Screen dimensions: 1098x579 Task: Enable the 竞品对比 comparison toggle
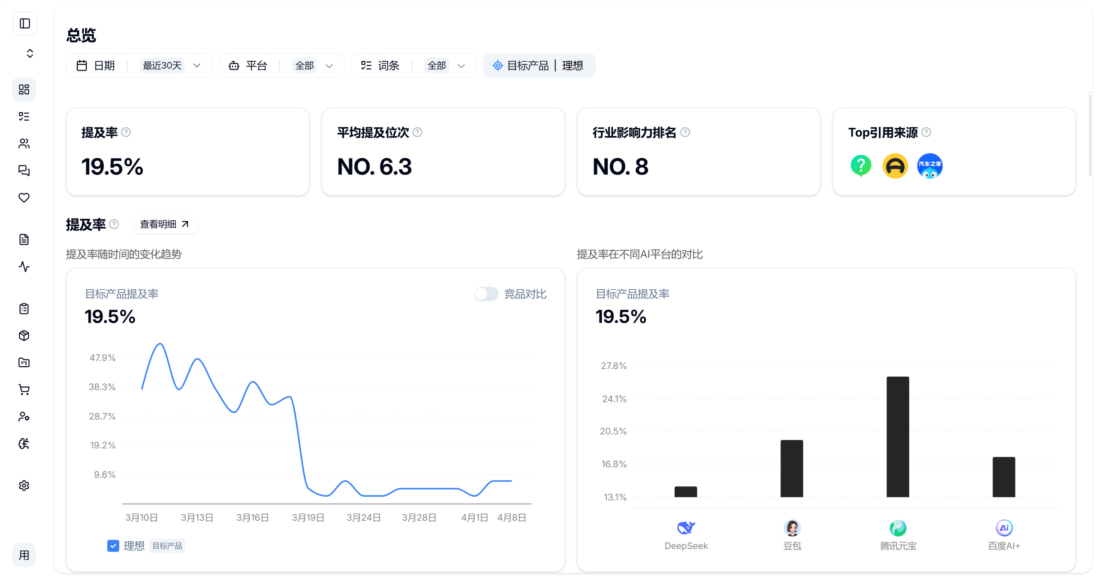click(x=486, y=294)
